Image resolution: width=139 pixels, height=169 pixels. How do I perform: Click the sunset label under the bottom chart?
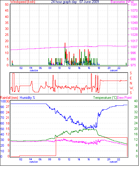113,162
